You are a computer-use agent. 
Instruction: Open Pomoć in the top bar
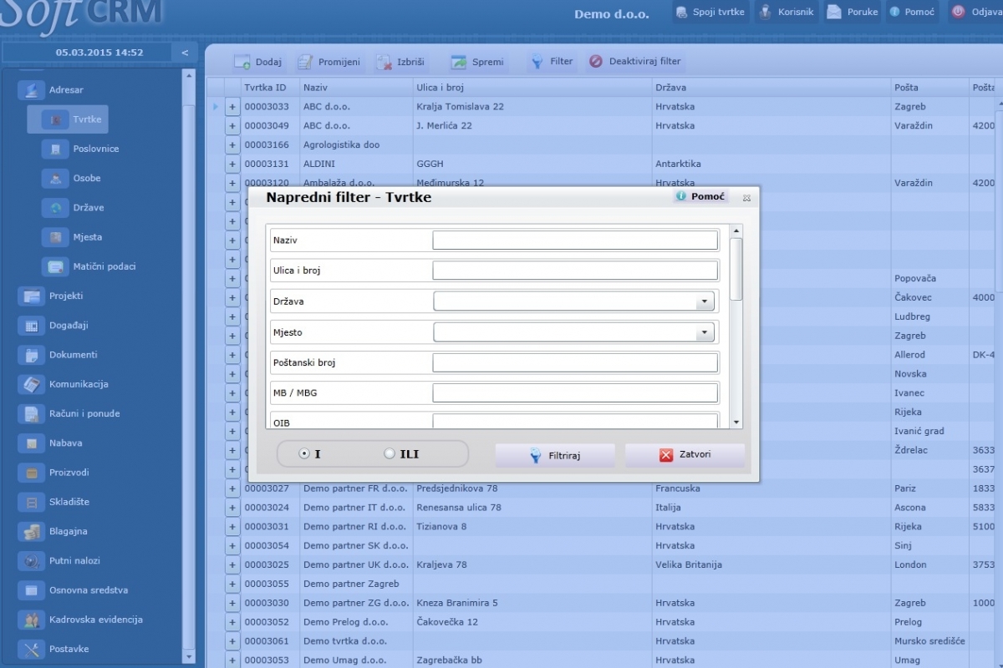(912, 12)
